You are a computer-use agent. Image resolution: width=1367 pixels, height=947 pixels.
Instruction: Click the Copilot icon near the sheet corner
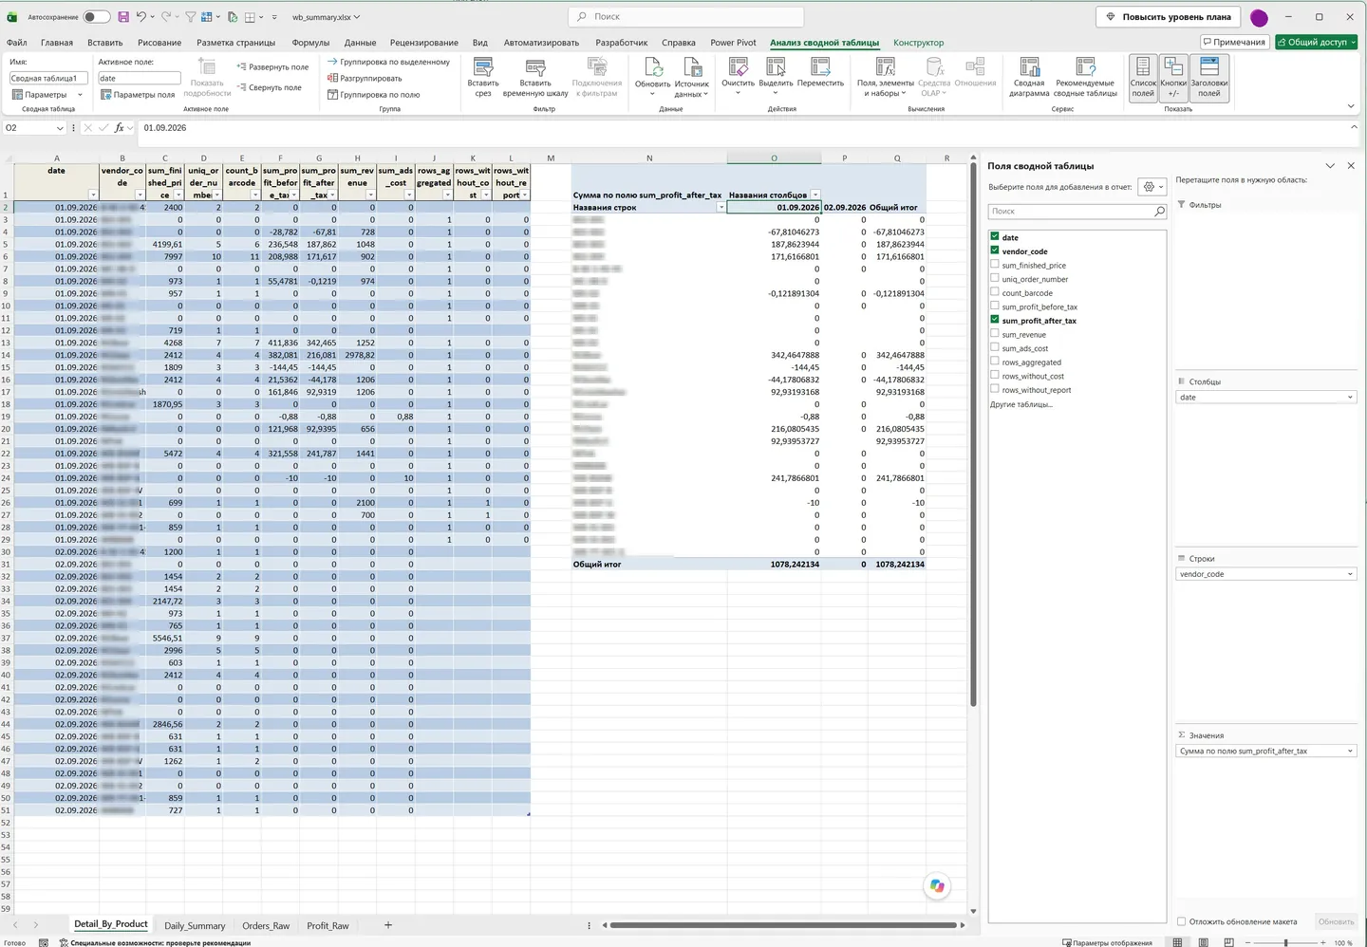(x=937, y=885)
